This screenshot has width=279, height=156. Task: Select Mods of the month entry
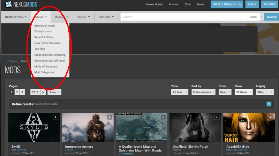46,67
